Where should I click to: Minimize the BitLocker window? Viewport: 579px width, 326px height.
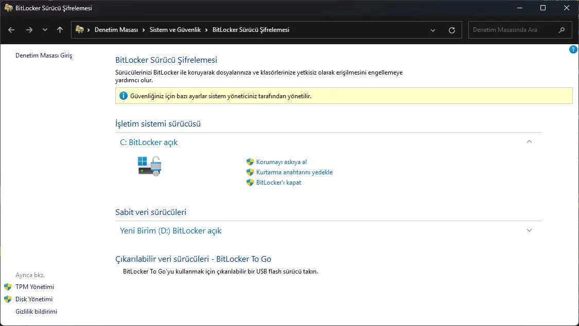(x=519, y=8)
